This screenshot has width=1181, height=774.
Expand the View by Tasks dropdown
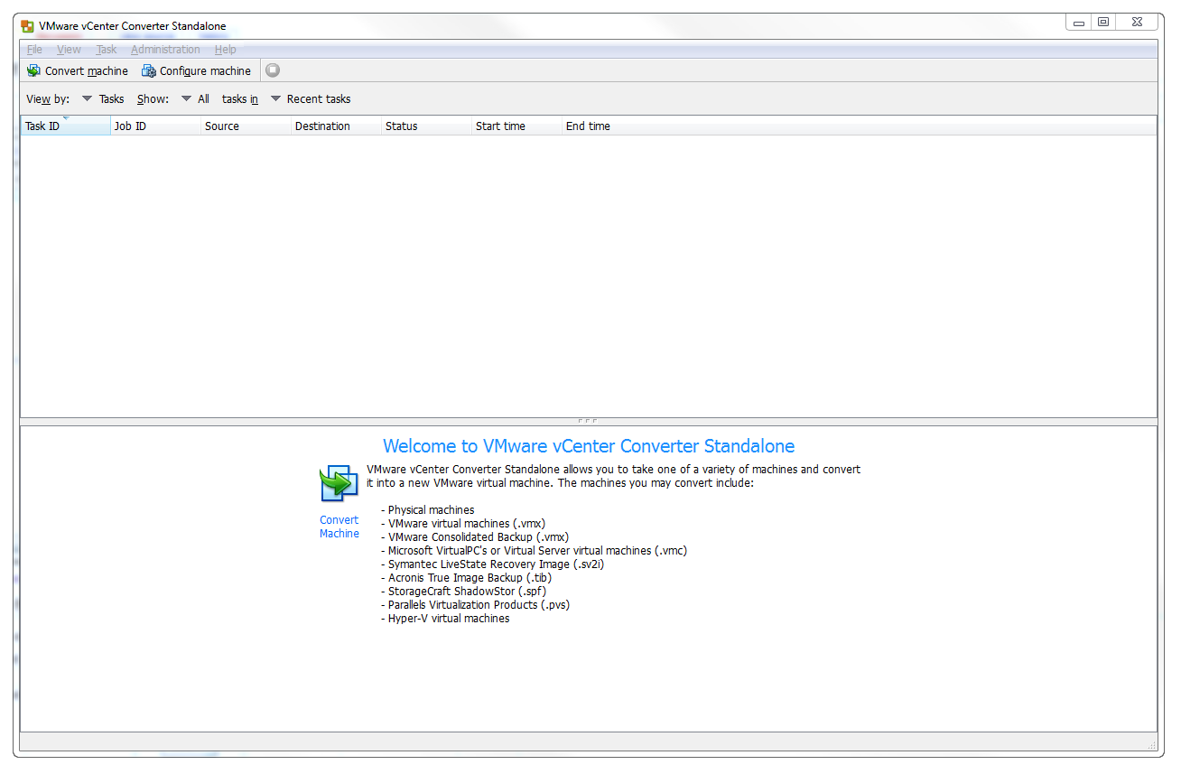[x=103, y=99]
